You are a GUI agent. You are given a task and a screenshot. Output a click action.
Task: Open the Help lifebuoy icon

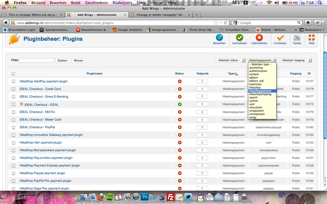pos(311,38)
